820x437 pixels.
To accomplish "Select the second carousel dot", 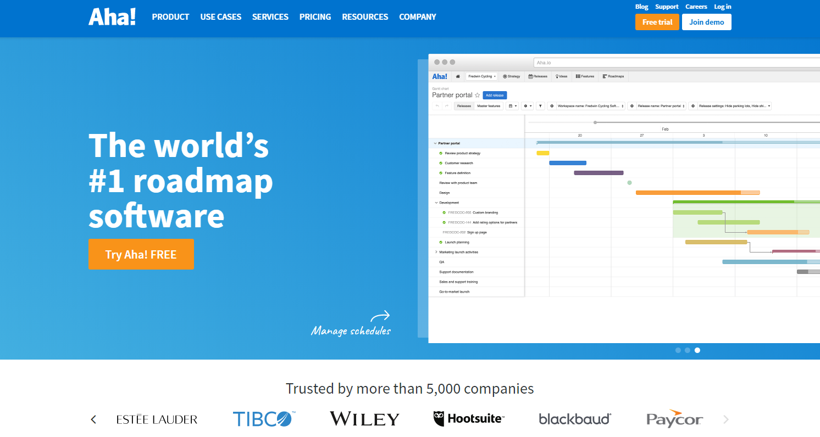I will pos(688,350).
